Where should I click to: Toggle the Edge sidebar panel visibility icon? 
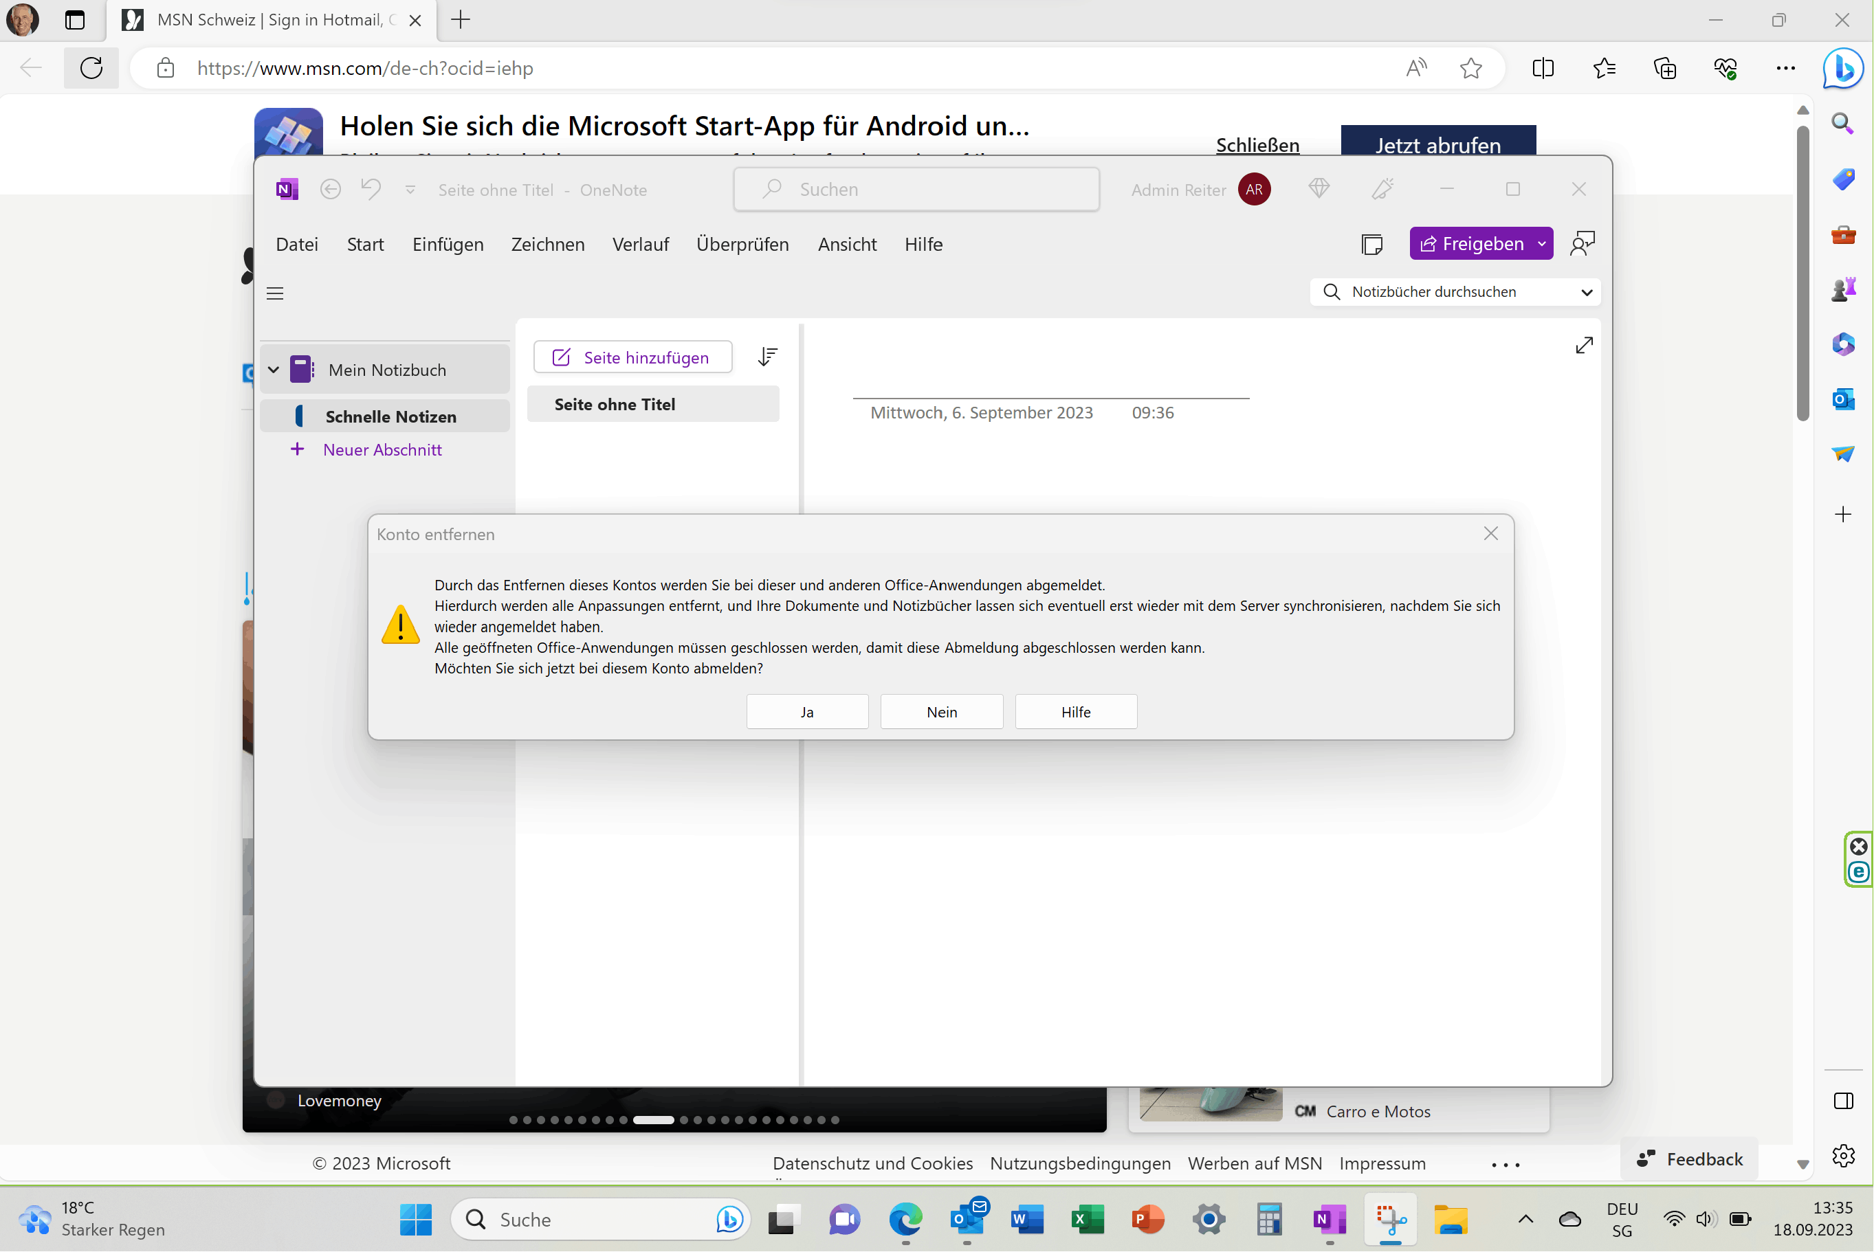(x=1843, y=1101)
